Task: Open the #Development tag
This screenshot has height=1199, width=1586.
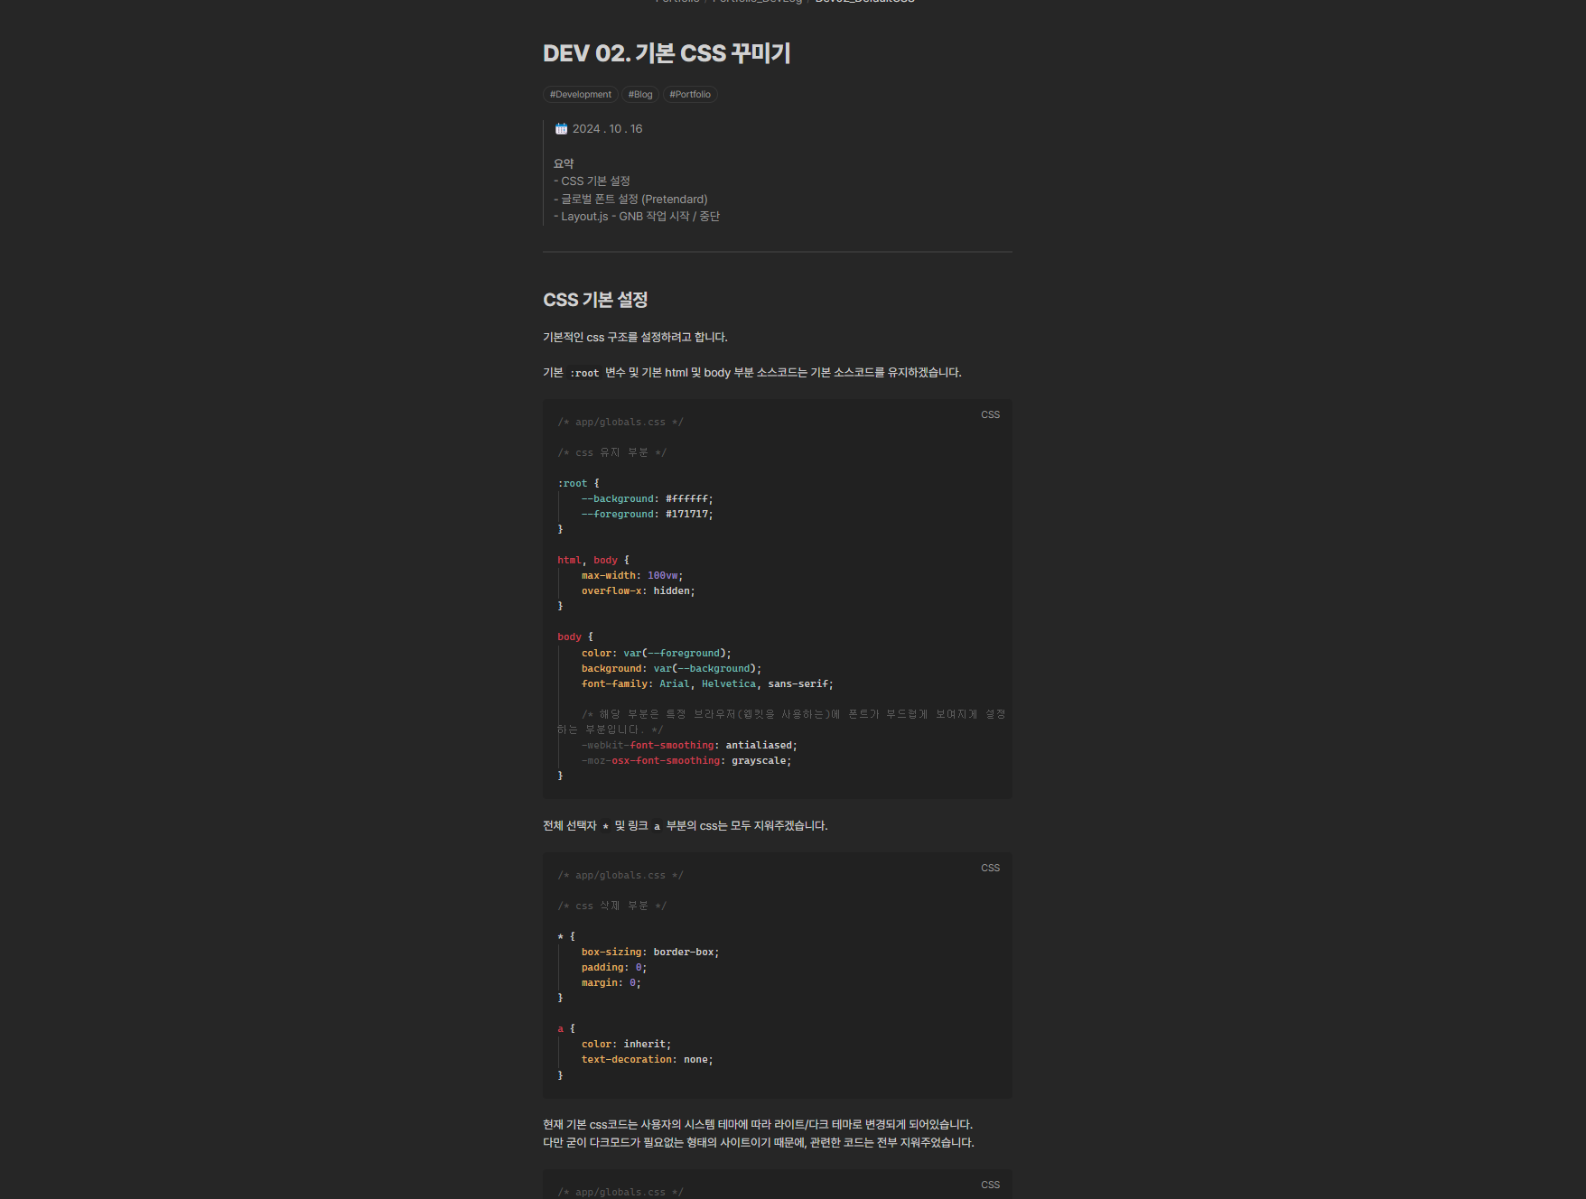Action: tap(581, 95)
